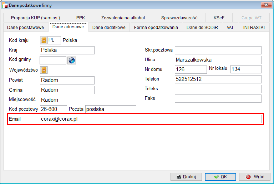Switch to the Sprawozdawczość tab
The image size is (274, 184).
pyautogui.click(x=179, y=18)
